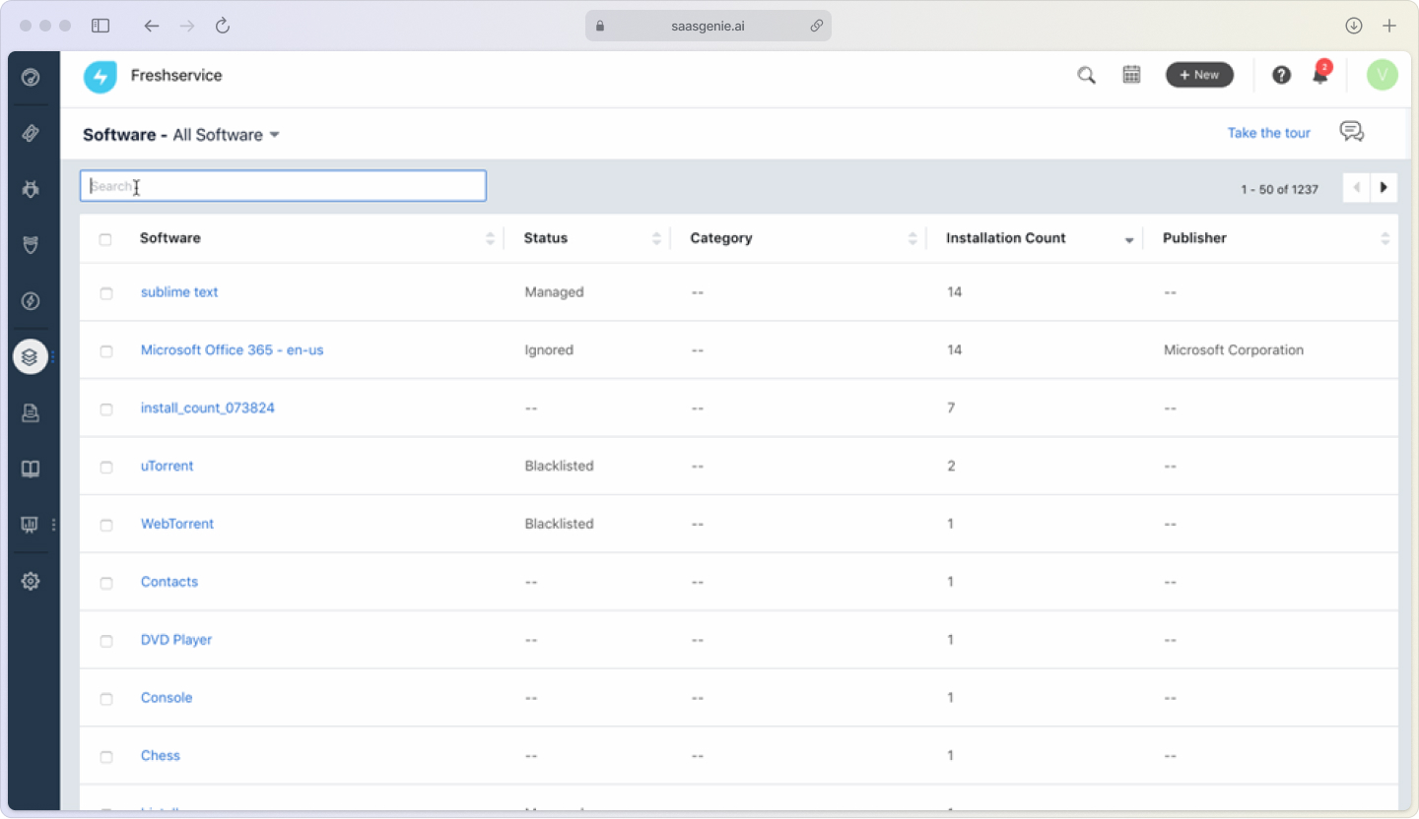Screen dimensions: 1419x819
Task: Click the + New button
Action: pyautogui.click(x=1199, y=75)
